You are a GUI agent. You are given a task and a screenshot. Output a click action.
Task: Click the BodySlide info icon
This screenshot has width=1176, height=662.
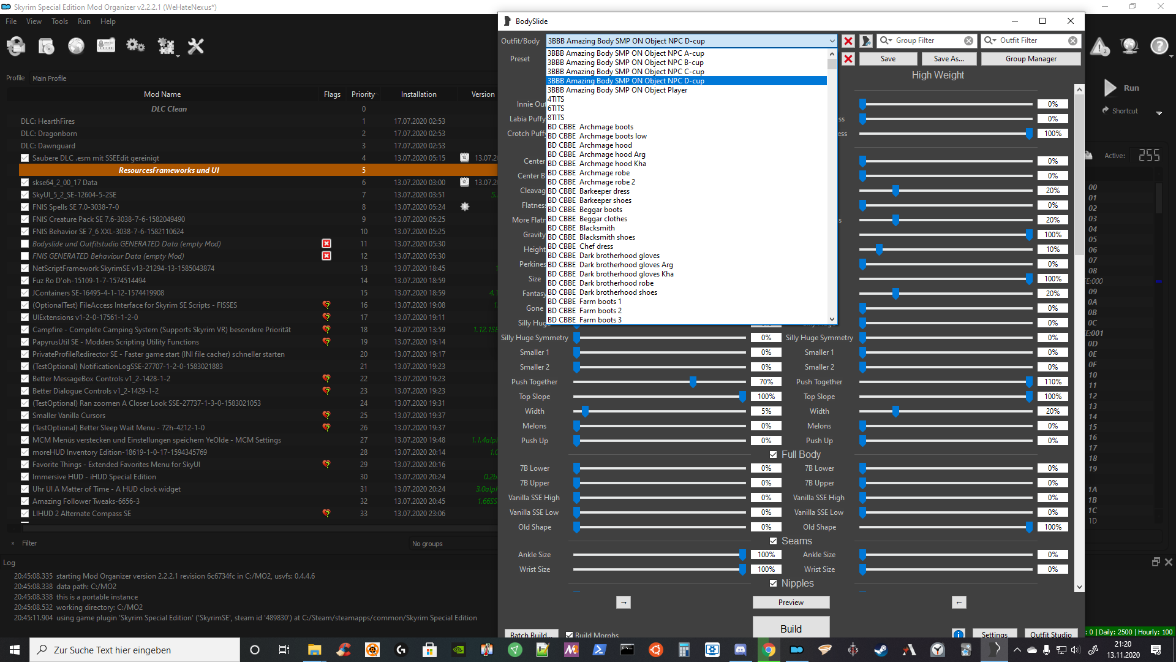(x=959, y=634)
